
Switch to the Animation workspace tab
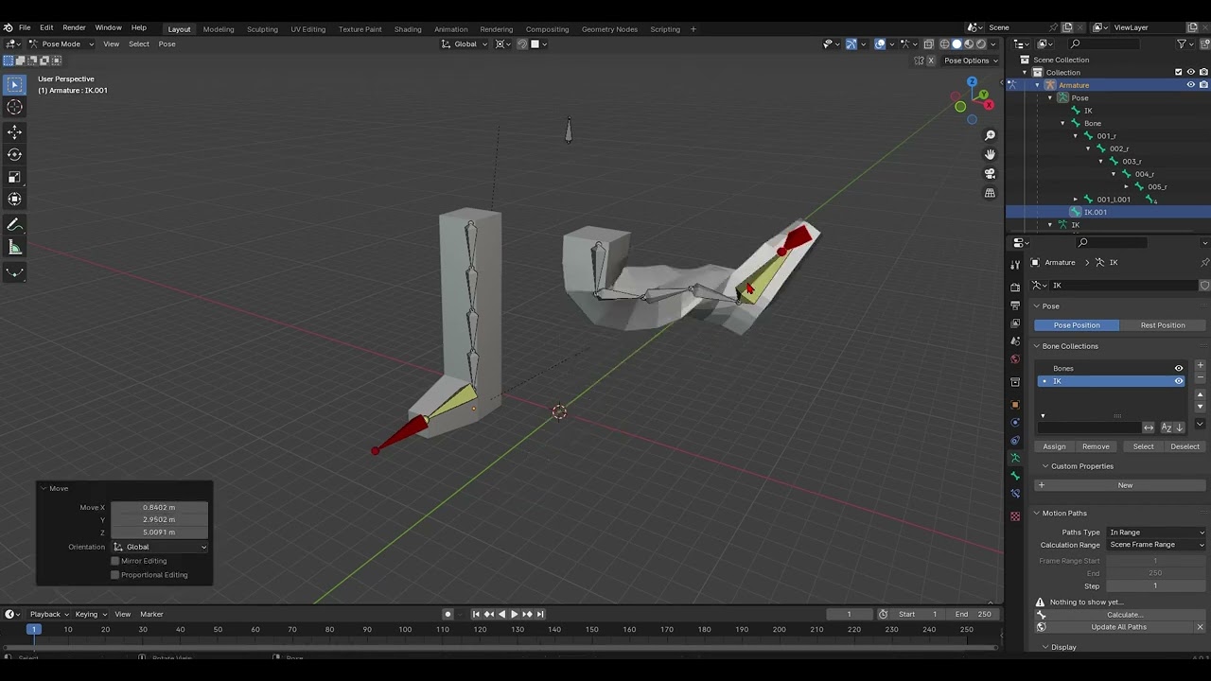[x=450, y=29]
